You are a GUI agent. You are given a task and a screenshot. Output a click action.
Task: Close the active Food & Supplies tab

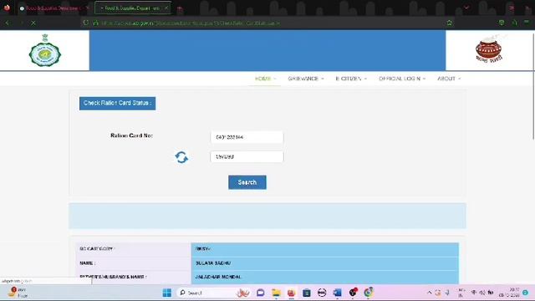point(166,8)
